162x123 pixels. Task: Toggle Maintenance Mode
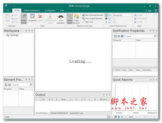[50, 19]
